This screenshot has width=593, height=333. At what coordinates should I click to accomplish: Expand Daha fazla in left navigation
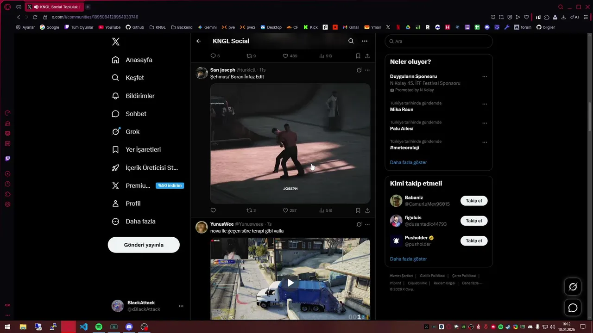[x=134, y=222]
